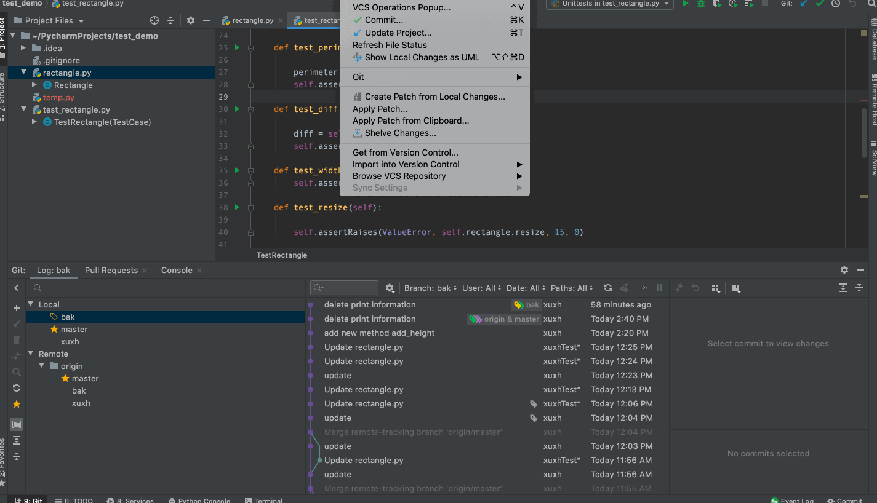
Task: Refresh the Git log list
Action: pos(608,288)
